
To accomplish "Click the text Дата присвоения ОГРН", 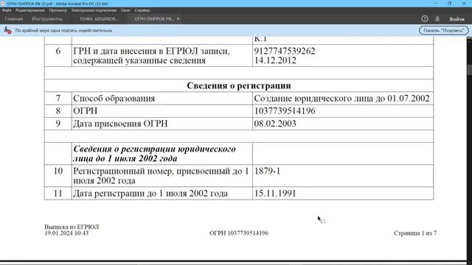I will [120, 124].
